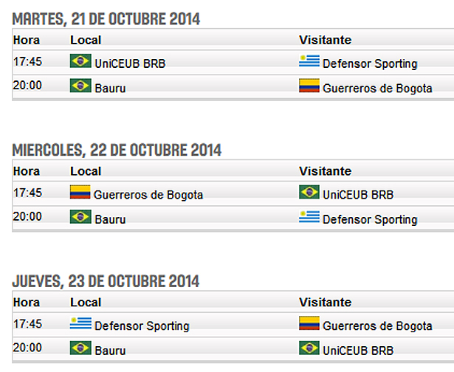Click the 17:45 time on October 23
This screenshot has width=454, height=372.
(28, 324)
